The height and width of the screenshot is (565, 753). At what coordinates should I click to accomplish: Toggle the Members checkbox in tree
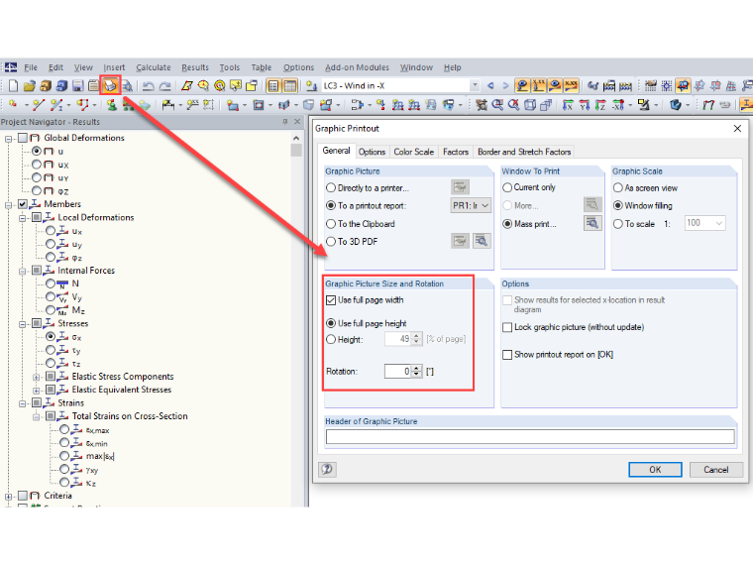[22, 204]
